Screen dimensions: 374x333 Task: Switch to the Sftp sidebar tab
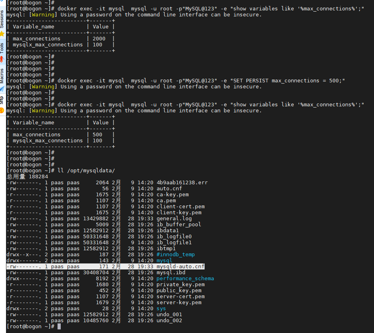pos(2,100)
